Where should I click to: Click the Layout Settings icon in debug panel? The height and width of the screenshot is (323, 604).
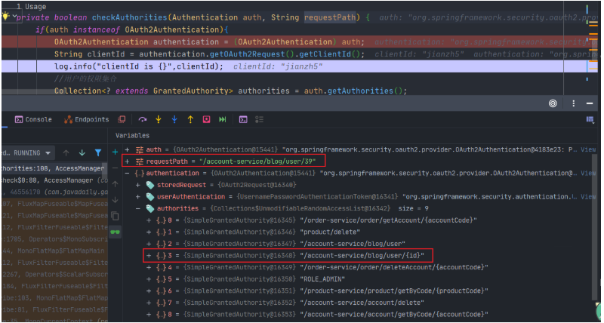[590, 120]
